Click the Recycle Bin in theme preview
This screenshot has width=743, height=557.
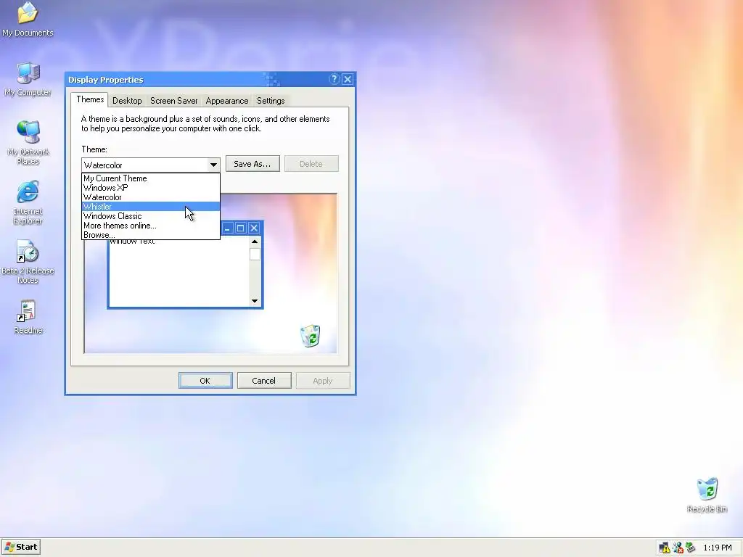[311, 335]
